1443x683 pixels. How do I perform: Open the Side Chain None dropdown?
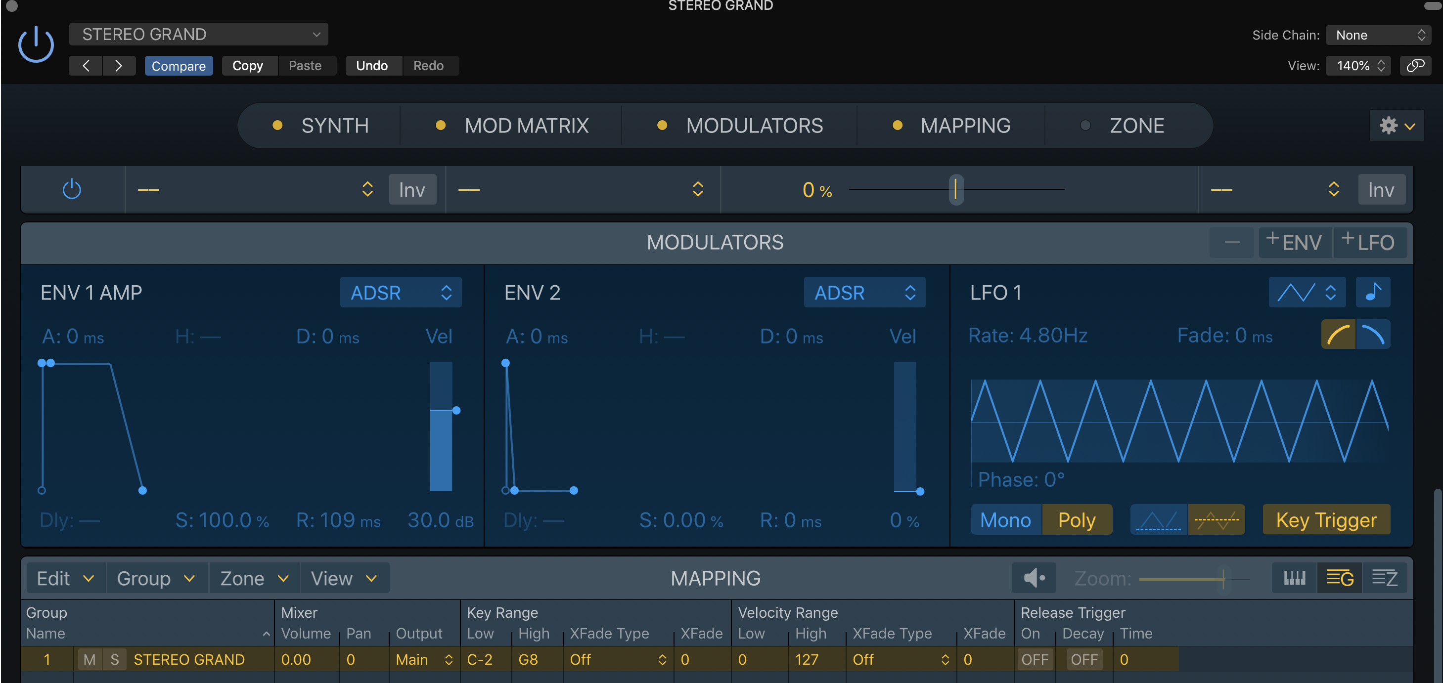(1378, 35)
